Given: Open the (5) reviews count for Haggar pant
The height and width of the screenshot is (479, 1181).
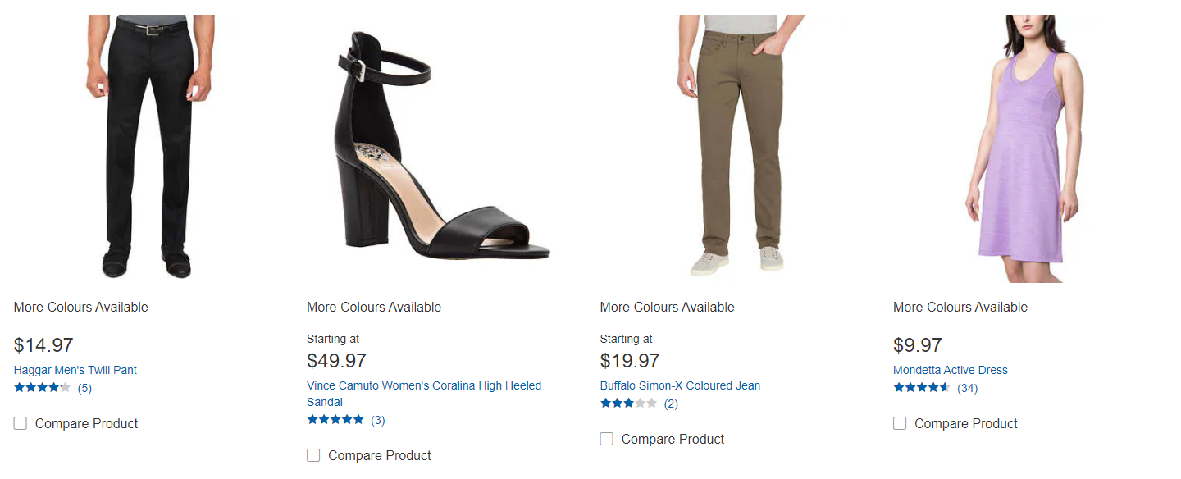Looking at the screenshot, I should 84,388.
